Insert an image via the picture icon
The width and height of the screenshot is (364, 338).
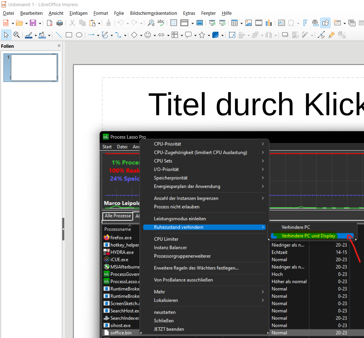[249, 23]
